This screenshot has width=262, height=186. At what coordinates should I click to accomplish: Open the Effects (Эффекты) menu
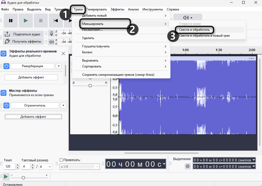point(117,9)
